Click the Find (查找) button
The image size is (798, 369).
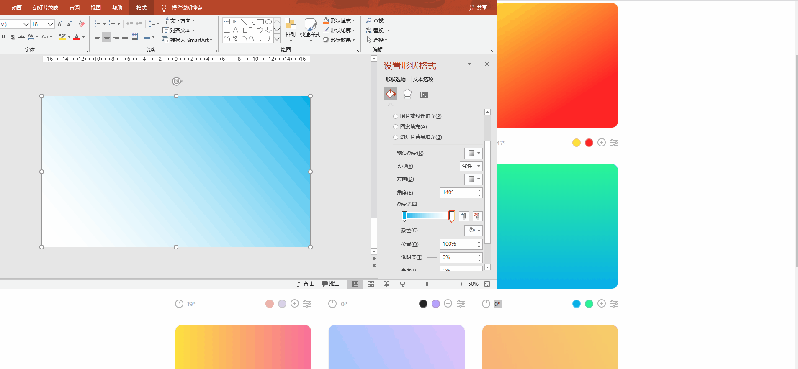click(x=375, y=20)
